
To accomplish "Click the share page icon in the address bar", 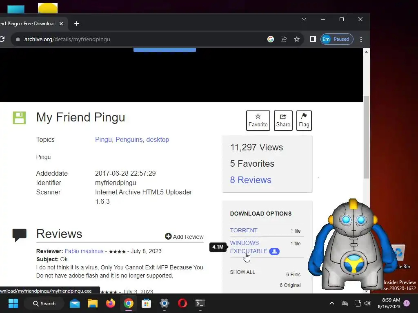I will coord(284,39).
